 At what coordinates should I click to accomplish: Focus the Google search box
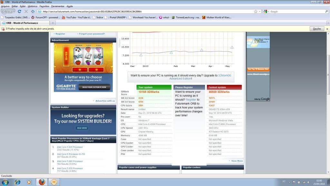pyautogui.click(x=297, y=12)
